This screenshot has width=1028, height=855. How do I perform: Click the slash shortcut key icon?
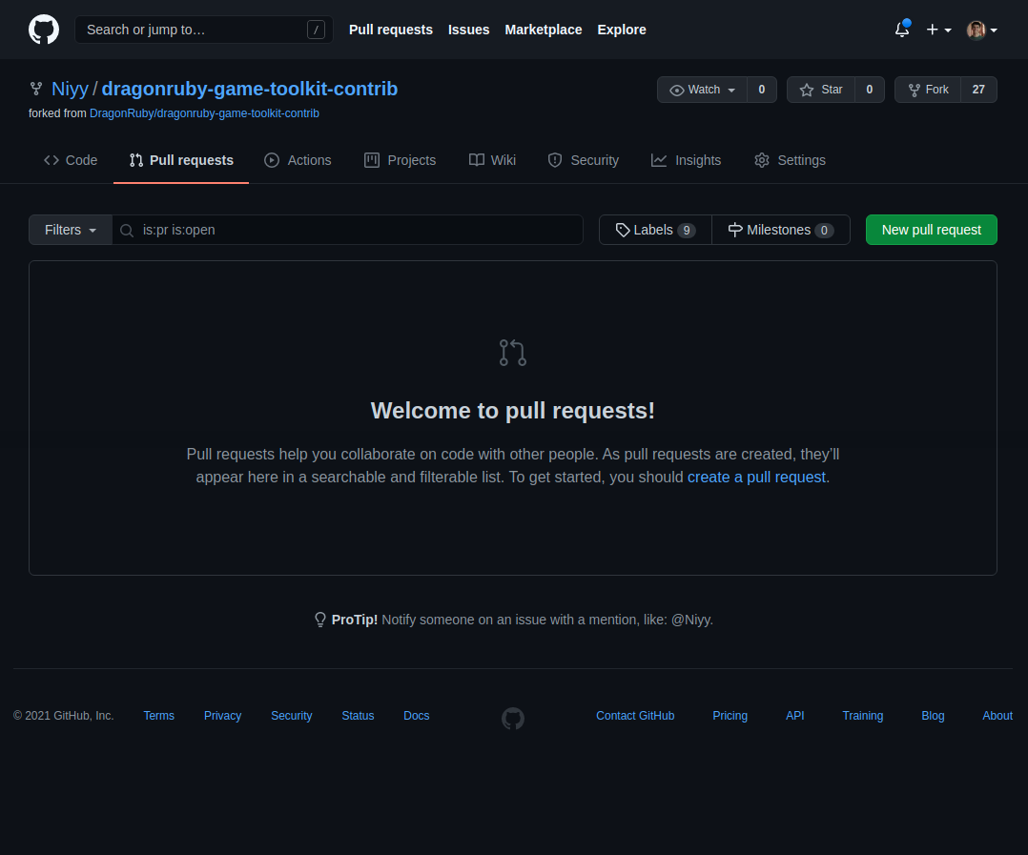[x=316, y=30]
